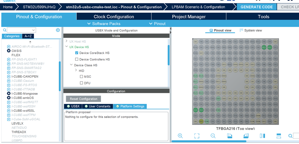Open LPBAM Scenario & Configuration breadcrumb

(198, 7)
